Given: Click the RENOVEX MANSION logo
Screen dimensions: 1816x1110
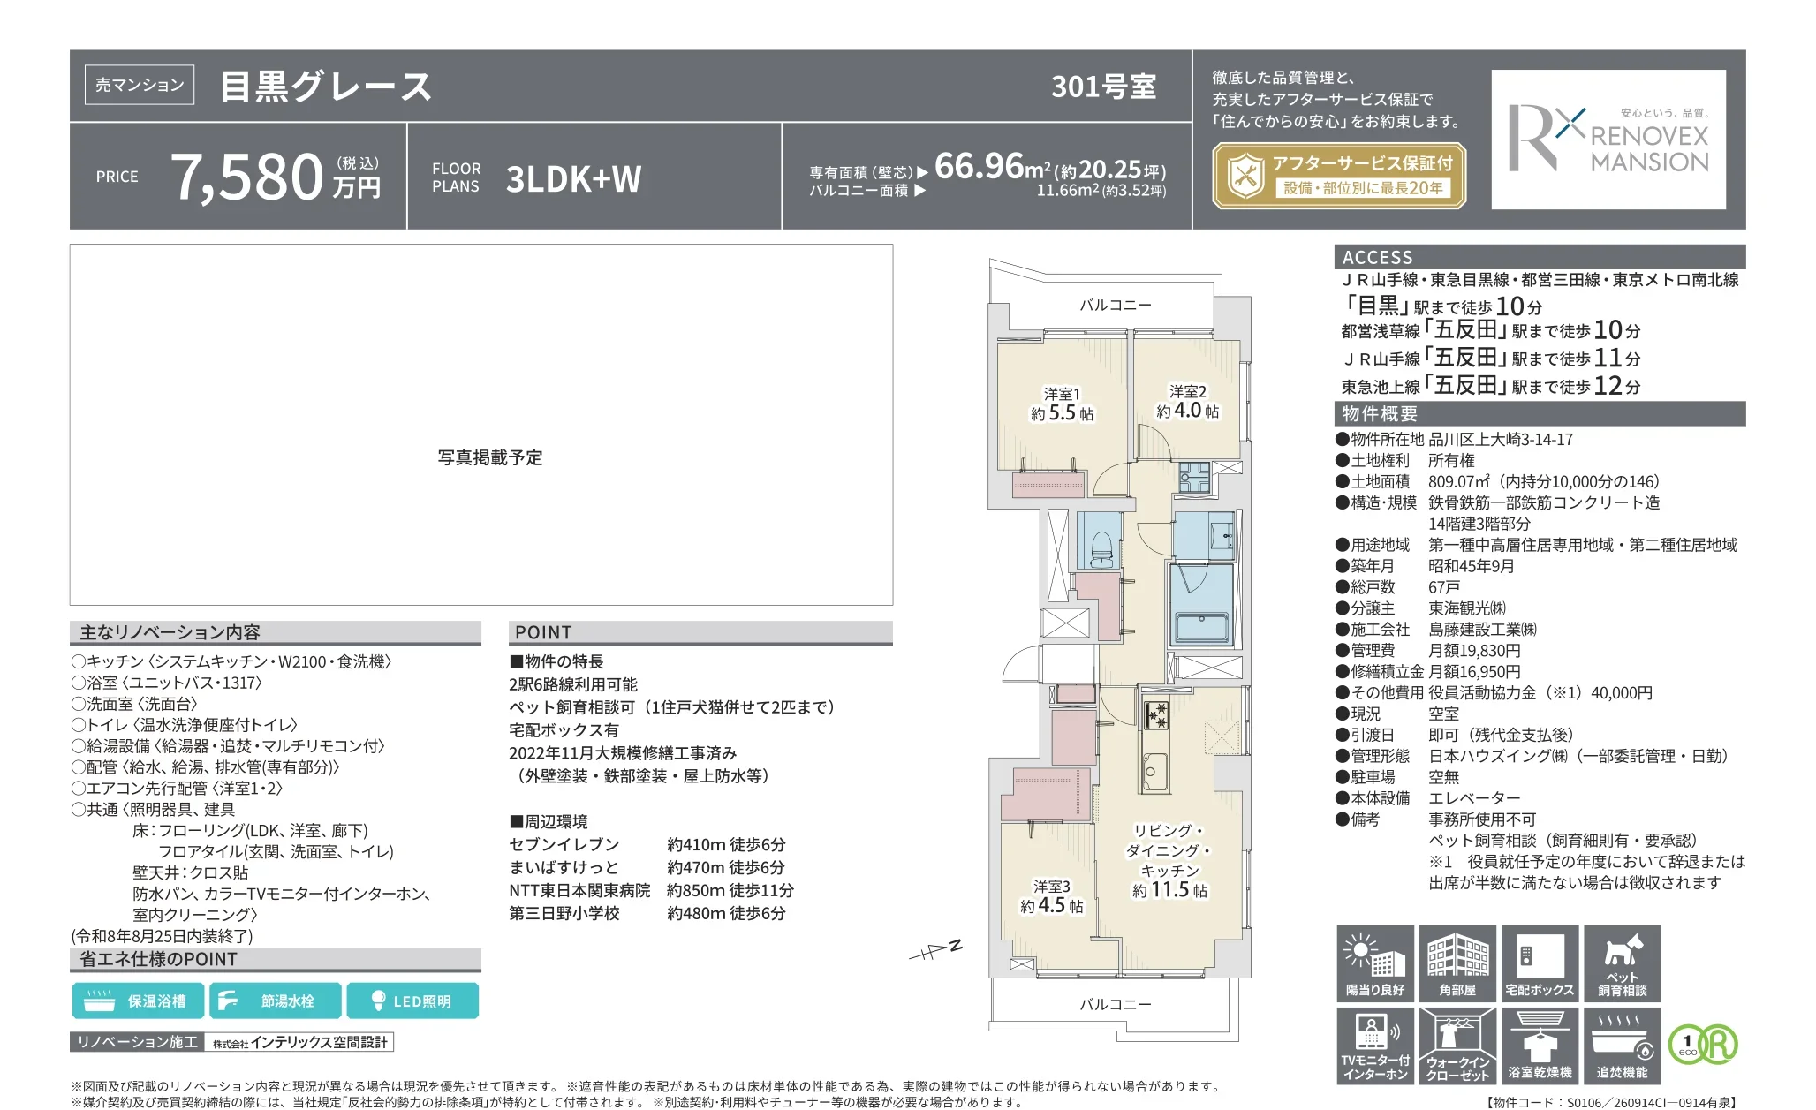Looking at the screenshot, I should 1608,140.
